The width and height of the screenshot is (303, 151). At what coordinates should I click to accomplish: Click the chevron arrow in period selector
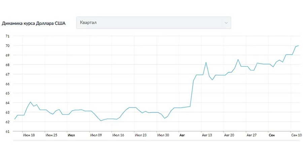[x=226, y=23]
